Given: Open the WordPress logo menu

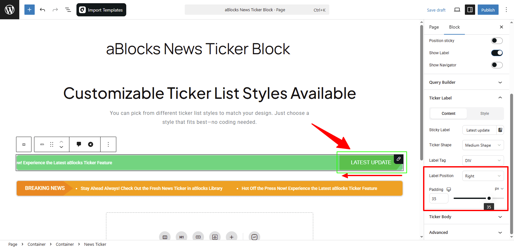Looking at the screenshot, I should pos(10,10).
